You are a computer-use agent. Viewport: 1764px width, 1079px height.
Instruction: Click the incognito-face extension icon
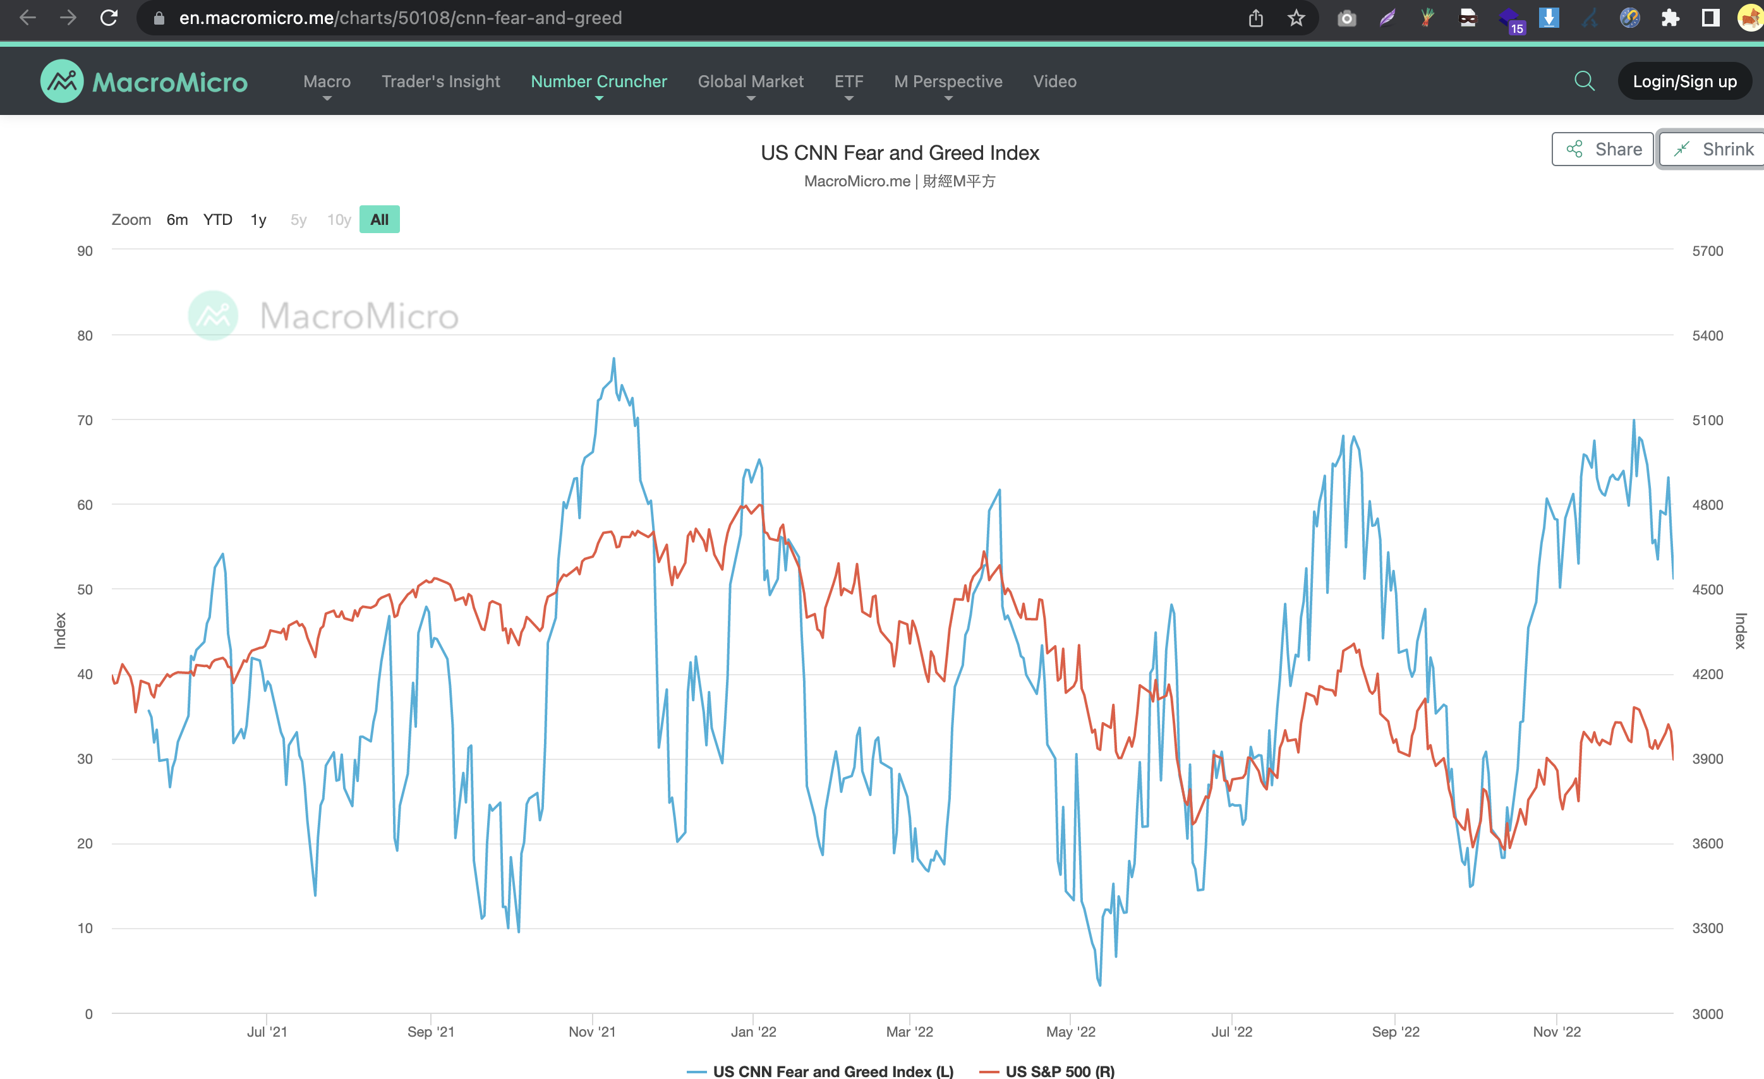(1468, 18)
